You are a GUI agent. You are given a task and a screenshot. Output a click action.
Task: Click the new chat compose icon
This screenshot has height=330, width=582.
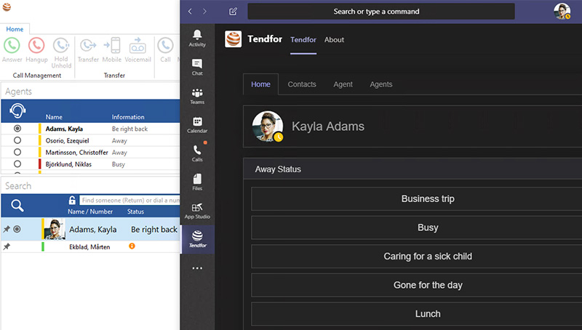pos(233,12)
